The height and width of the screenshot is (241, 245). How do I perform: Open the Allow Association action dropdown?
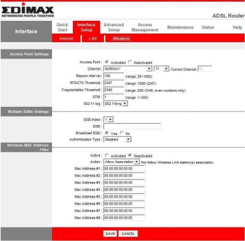121,162
